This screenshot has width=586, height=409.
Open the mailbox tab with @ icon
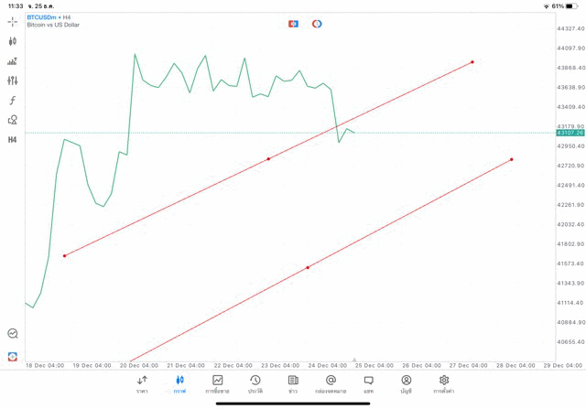331,383
